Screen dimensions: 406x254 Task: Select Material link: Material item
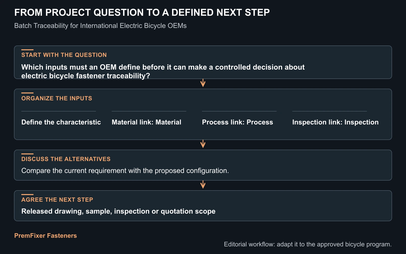click(x=146, y=122)
